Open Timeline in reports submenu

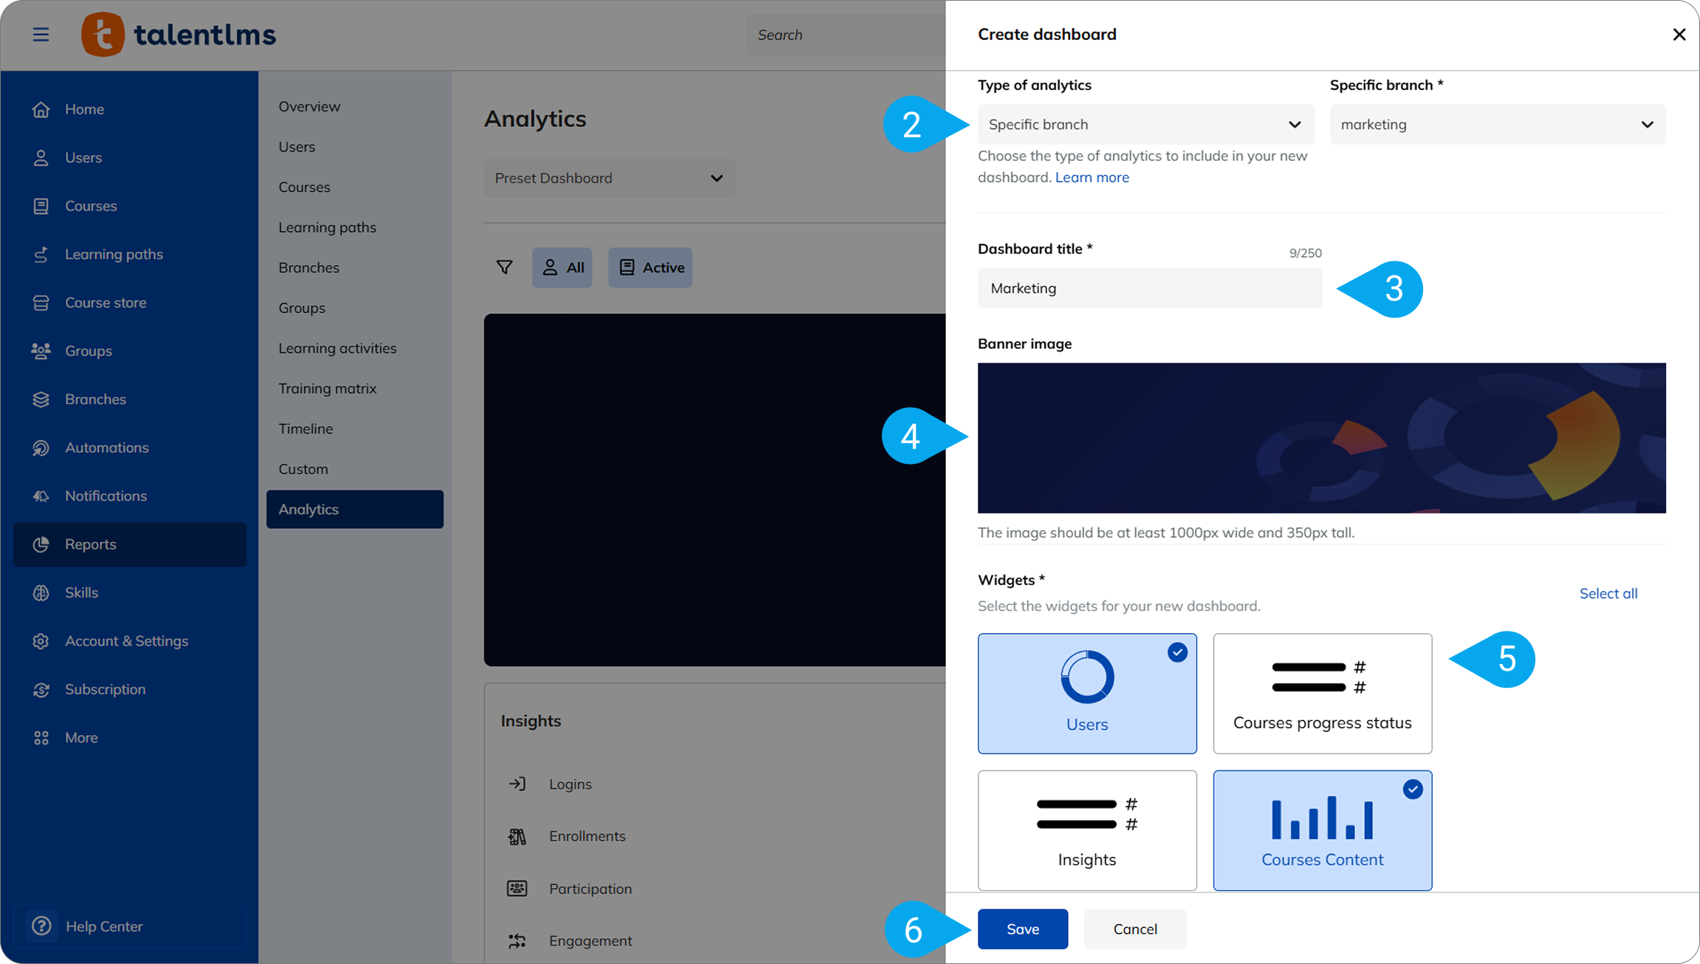tap(306, 428)
